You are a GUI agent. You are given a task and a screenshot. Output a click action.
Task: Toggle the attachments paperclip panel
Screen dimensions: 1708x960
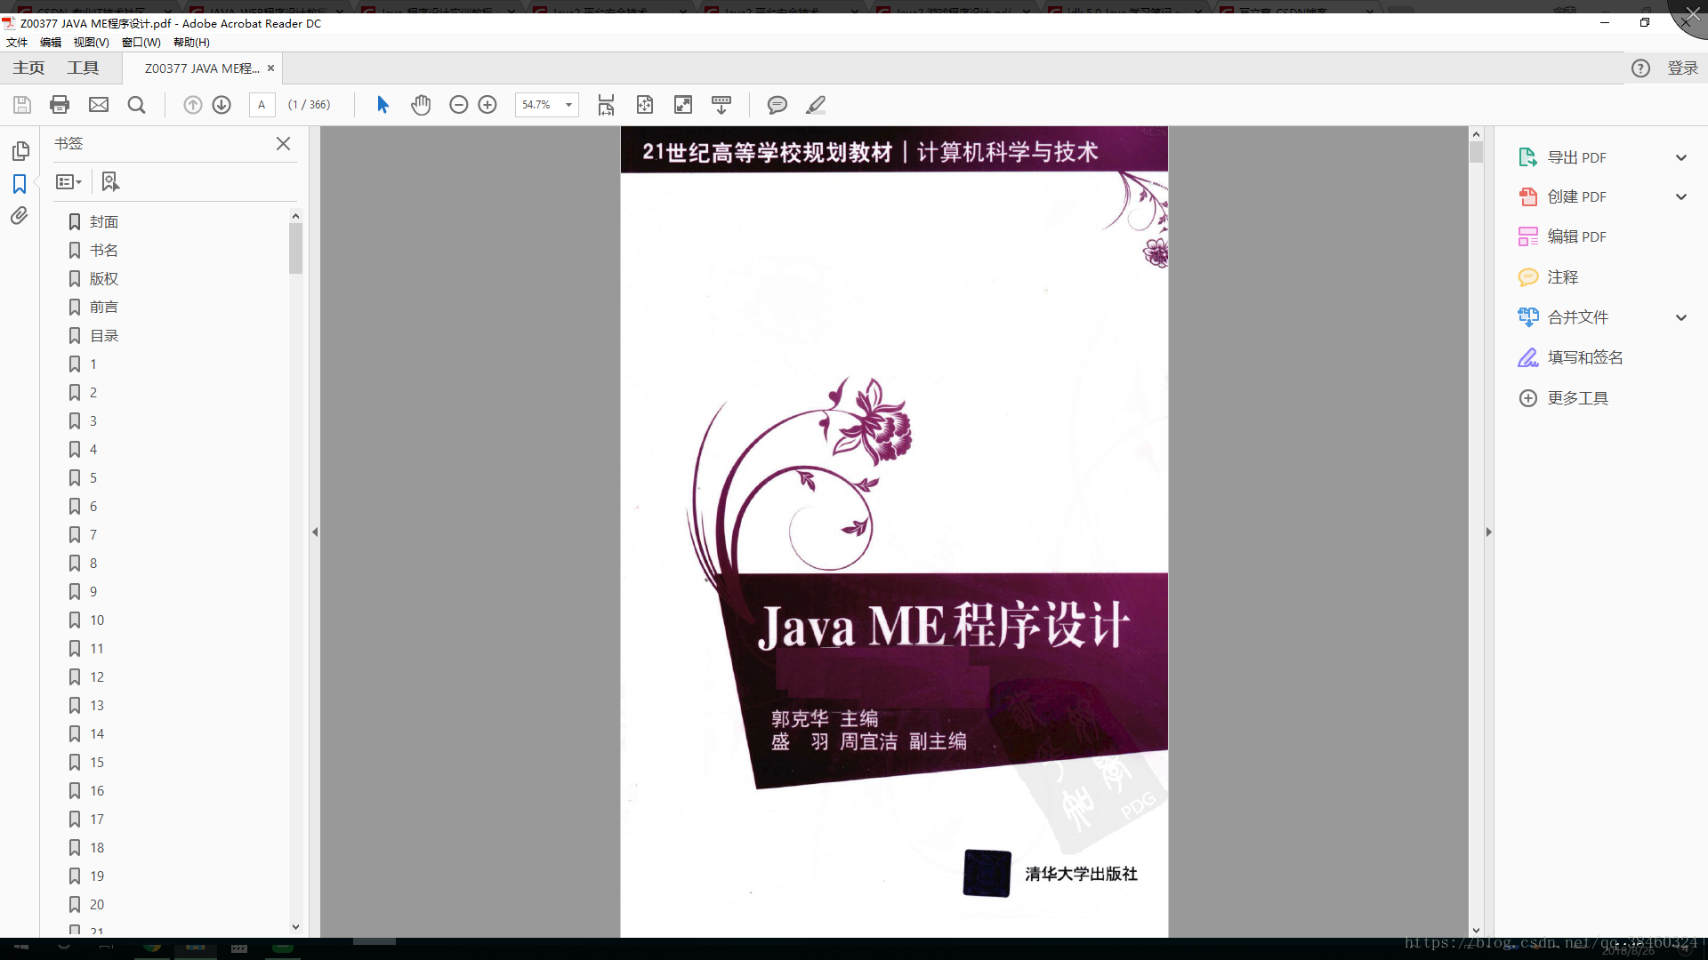click(20, 216)
